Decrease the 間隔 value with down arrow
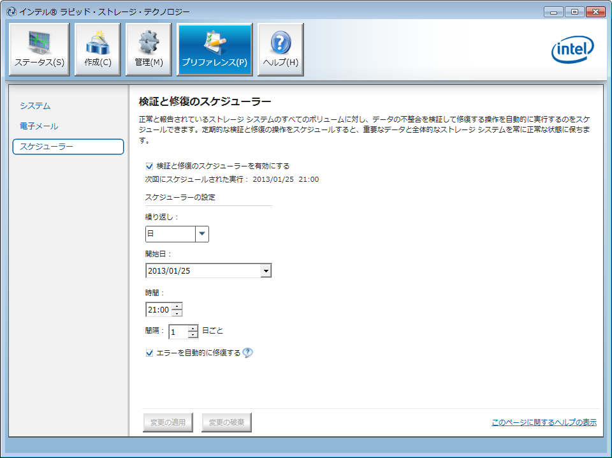The image size is (612, 458). (193, 335)
